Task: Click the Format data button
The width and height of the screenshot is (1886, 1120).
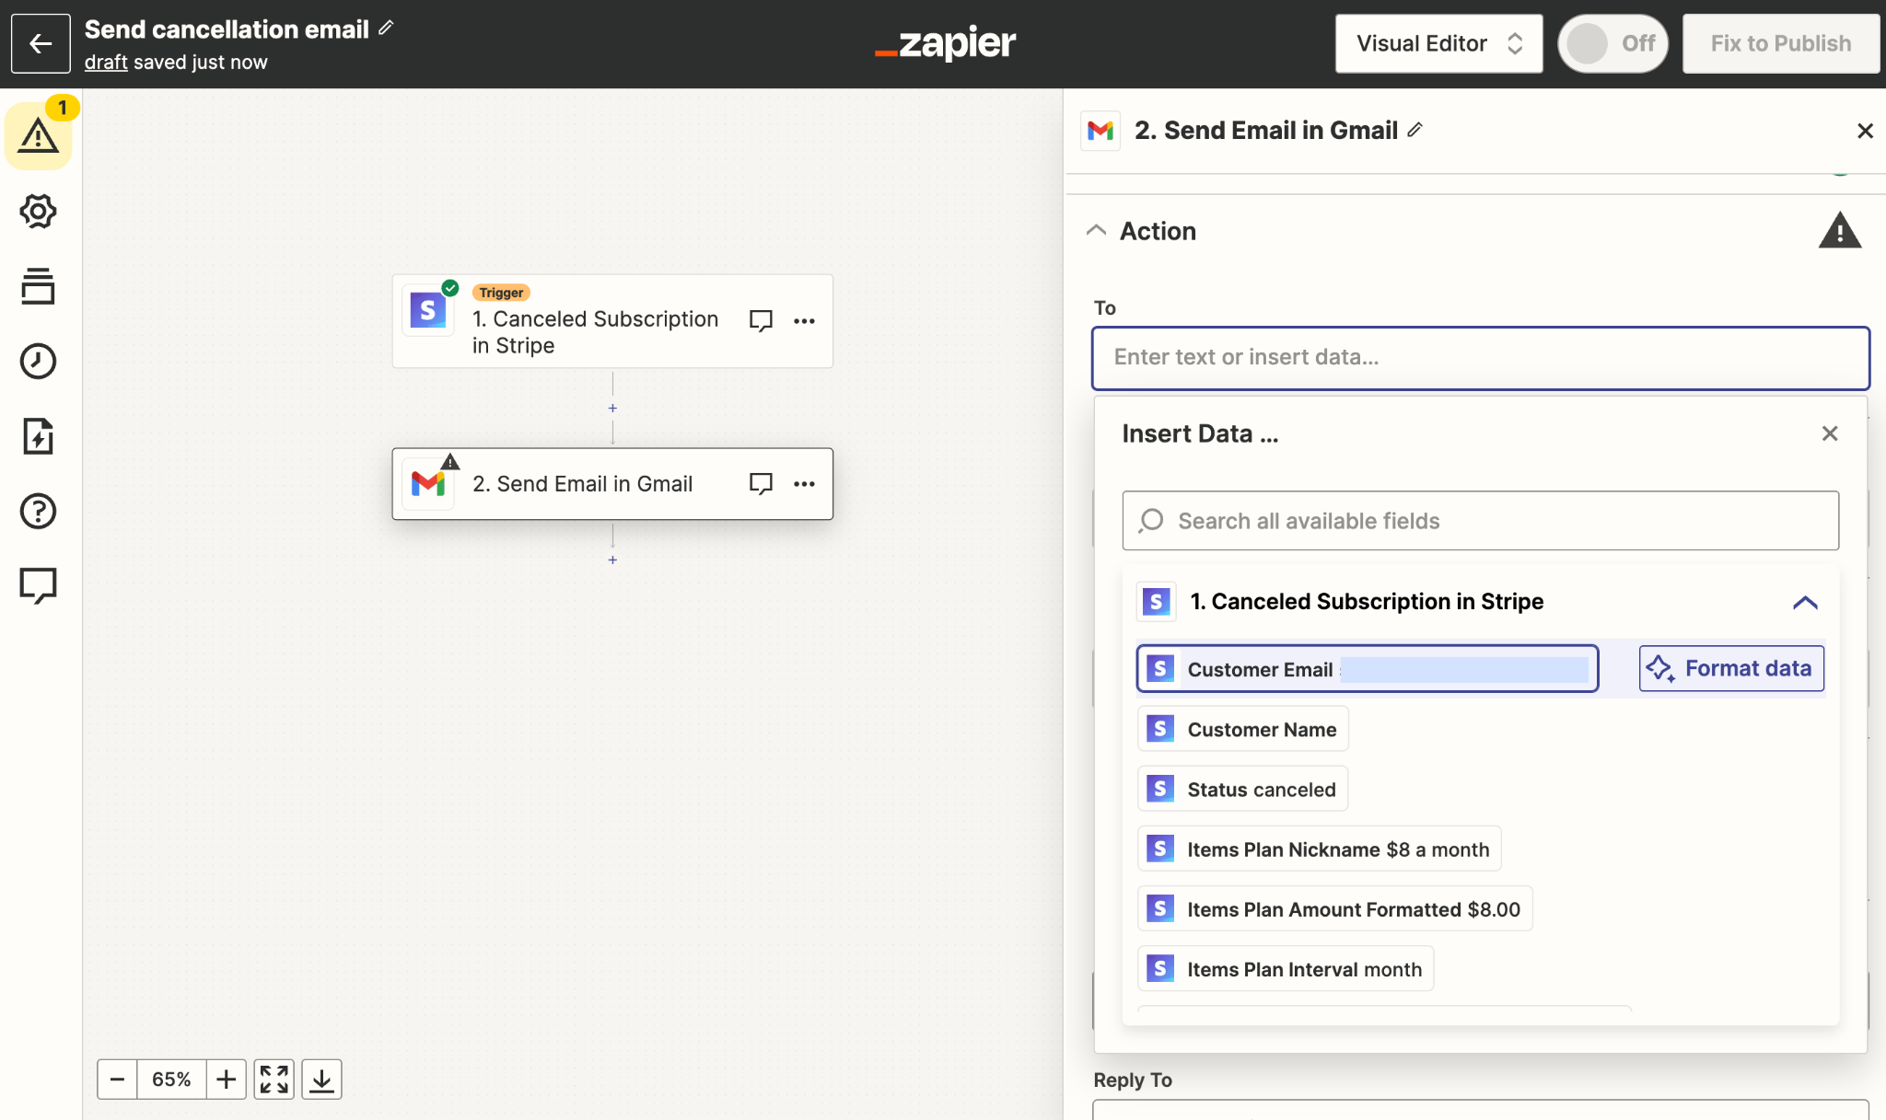Action: [x=1731, y=668]
